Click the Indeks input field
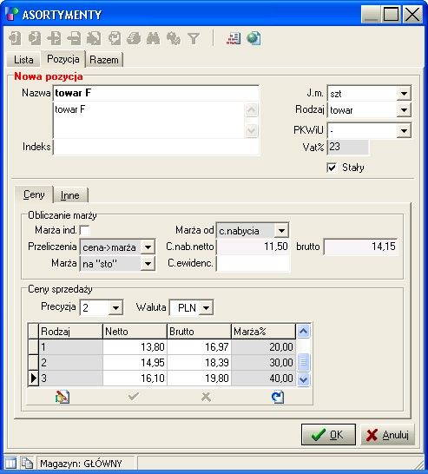The width and height of the screenshot is (428, 474). click(156, 147)
